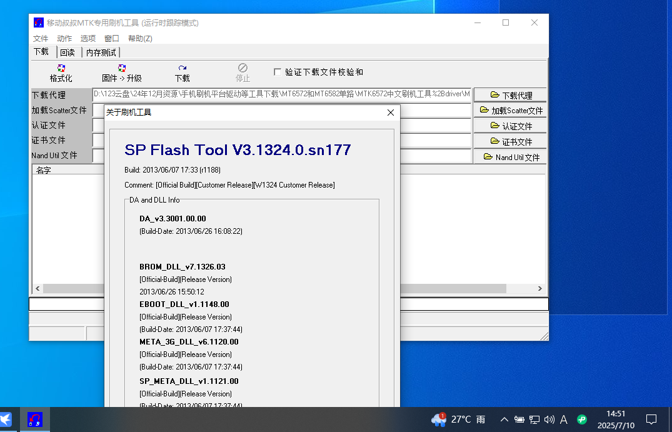672x432 pixels.
Task: Click the 下载代理 row label
Action: [48, 95]
